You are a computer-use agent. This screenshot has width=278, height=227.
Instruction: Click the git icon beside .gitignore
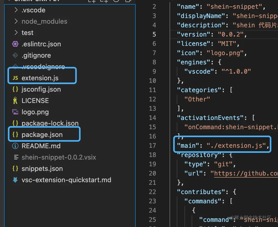(x=15, y=55)
